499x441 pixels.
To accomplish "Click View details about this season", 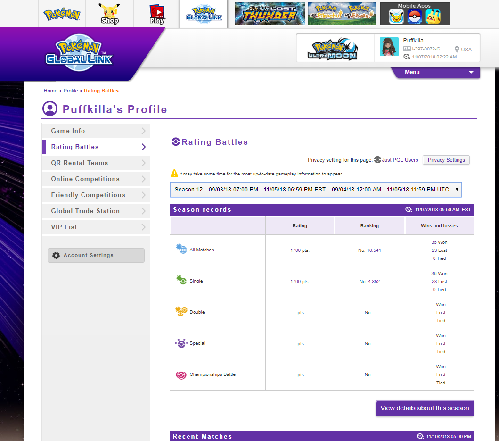I will click(x=424, y=408).
